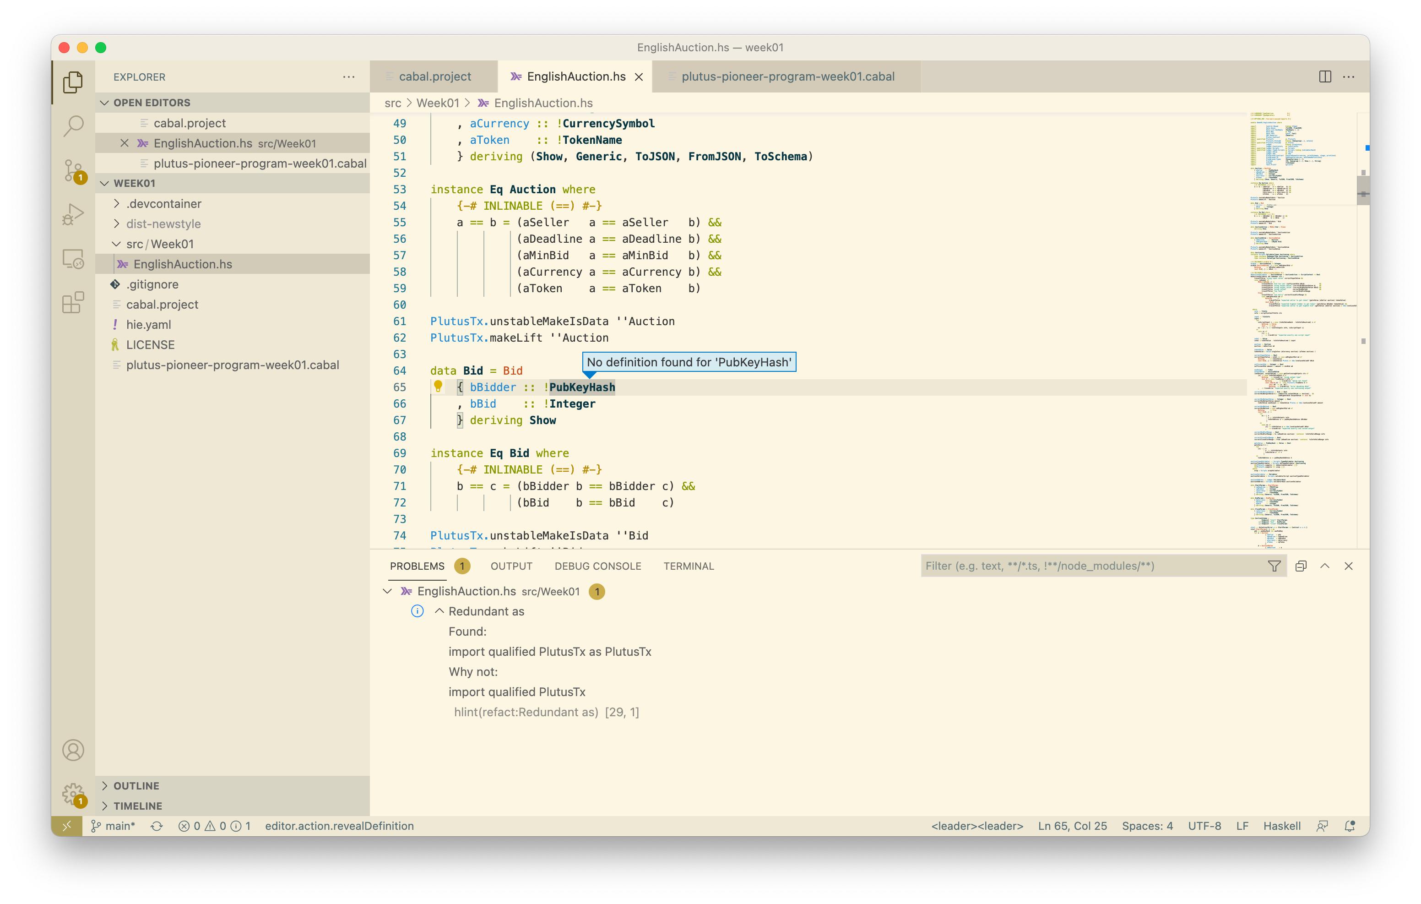The image size is (1421, 904).
Task: Collapse EnglishAuction.hs problems group
Action: (387, 591)
